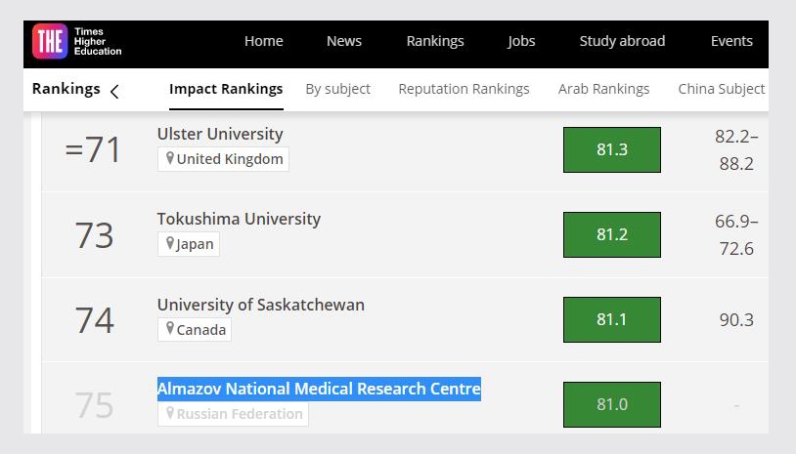This screenshot has height=454, width=796.
Task: Click the green 81.3 score box
Action: (611, 149)
